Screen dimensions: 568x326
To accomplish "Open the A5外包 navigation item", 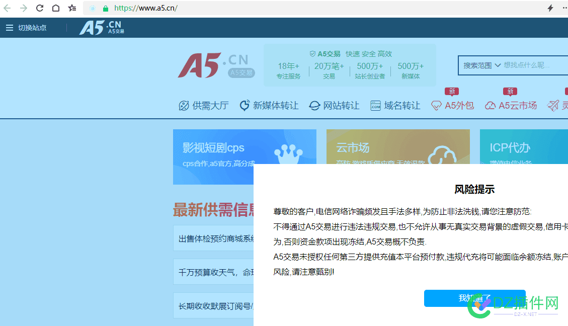I will point(452,106).
